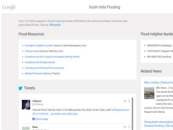Click the BBC News article thumbnail
This screenshot has width=173, height=130.
pos(149,93)
